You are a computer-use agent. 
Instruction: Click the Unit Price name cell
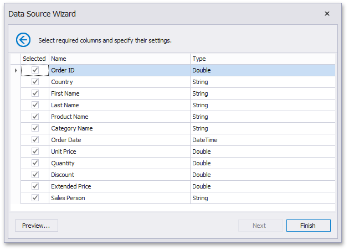point(119,151)
